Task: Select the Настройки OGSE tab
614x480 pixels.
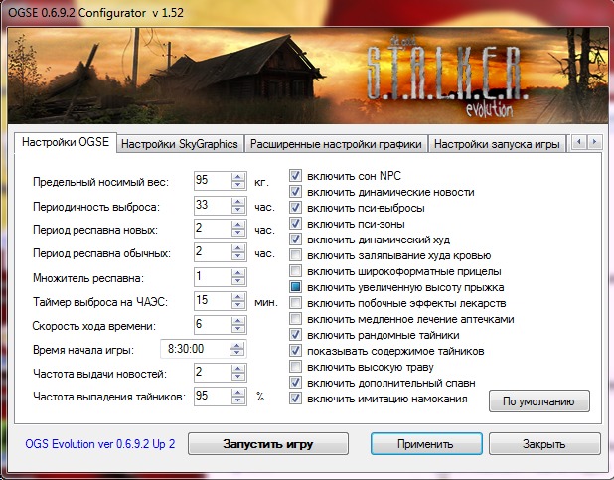Action: [66, 142]
